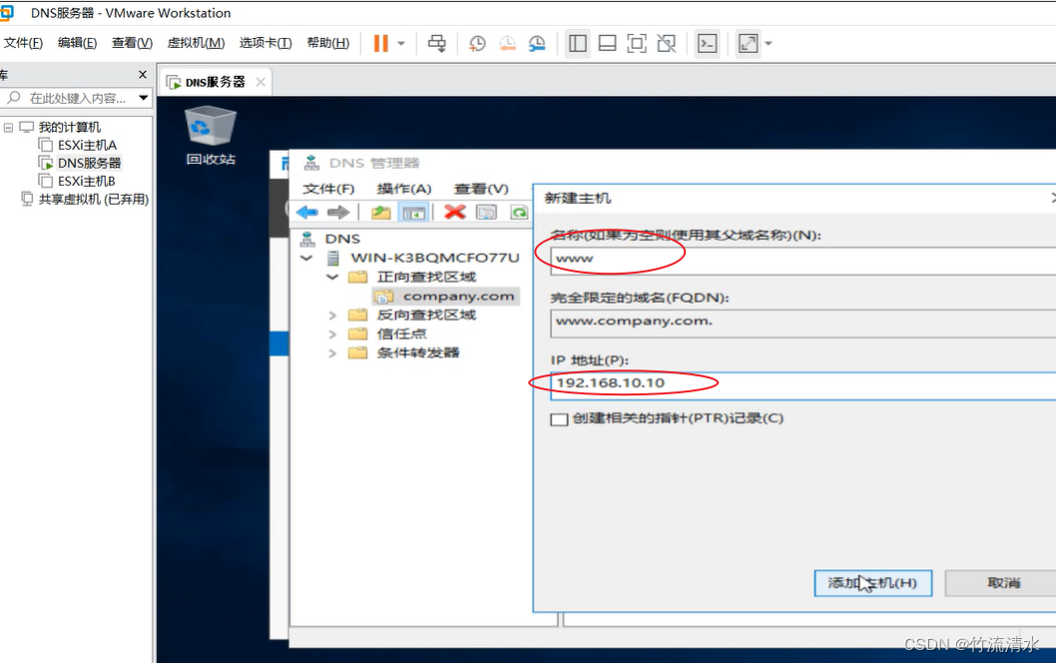Click the refresh icon in DNS toolbar
Screen dimensions: 1056x663
coord(519,213)
